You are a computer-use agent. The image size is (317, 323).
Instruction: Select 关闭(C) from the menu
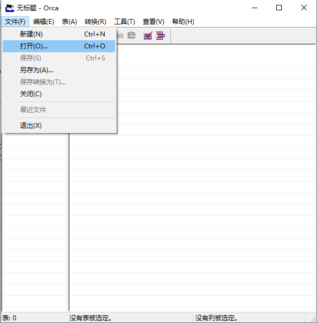point(59,94)
